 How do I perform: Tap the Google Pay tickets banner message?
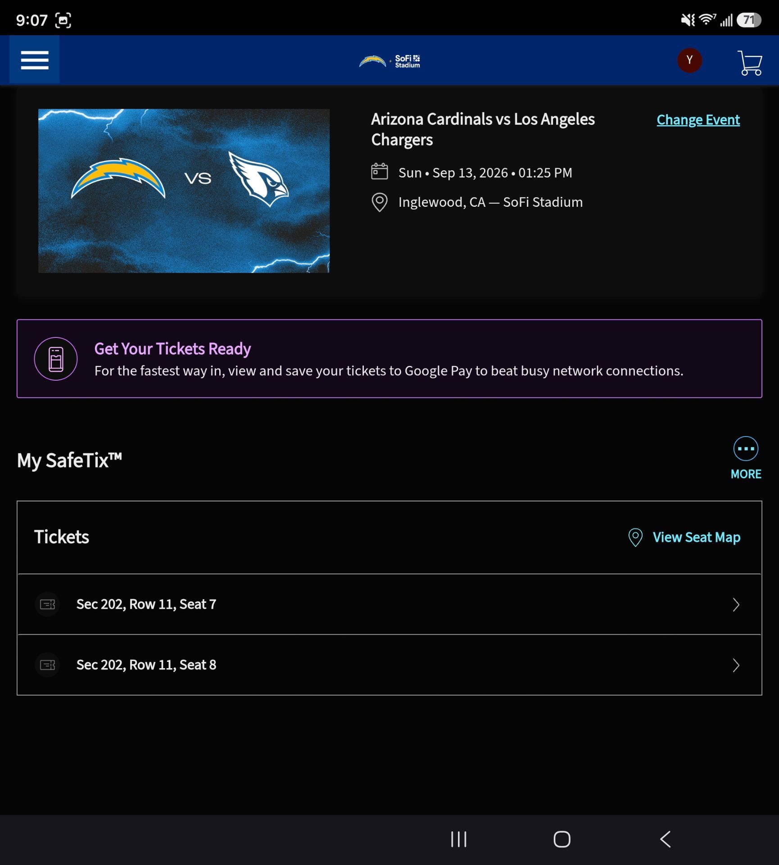389,371
